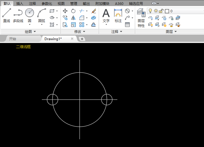This screenshot has height=147, width=204.
Task: Select the Mirror tool icon
Action: pos(73,18)
